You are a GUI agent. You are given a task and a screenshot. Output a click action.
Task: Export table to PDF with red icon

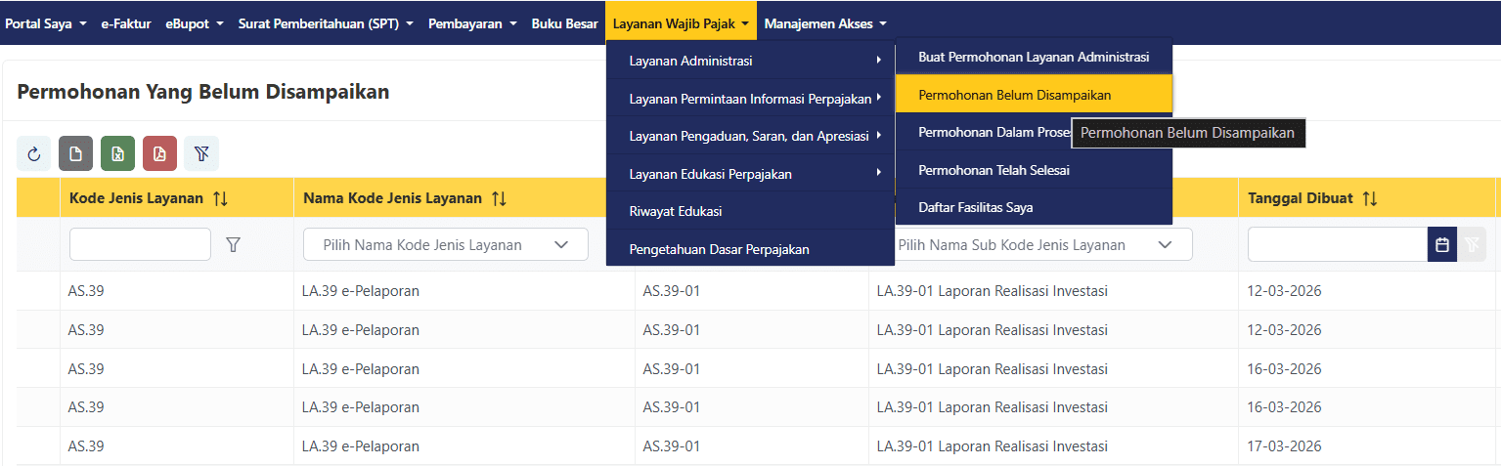pyautogui.click(x=160, y=153)
